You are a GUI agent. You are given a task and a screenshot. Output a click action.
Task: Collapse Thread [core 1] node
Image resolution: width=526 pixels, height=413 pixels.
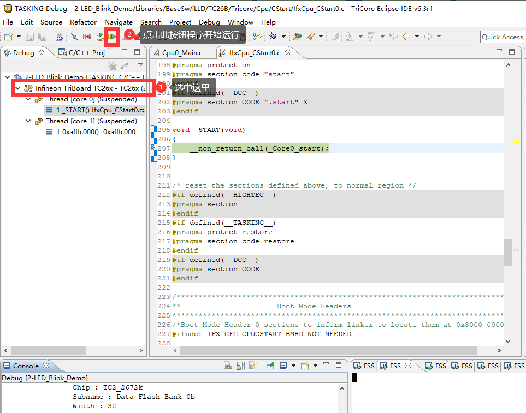(x=28, y=121)
